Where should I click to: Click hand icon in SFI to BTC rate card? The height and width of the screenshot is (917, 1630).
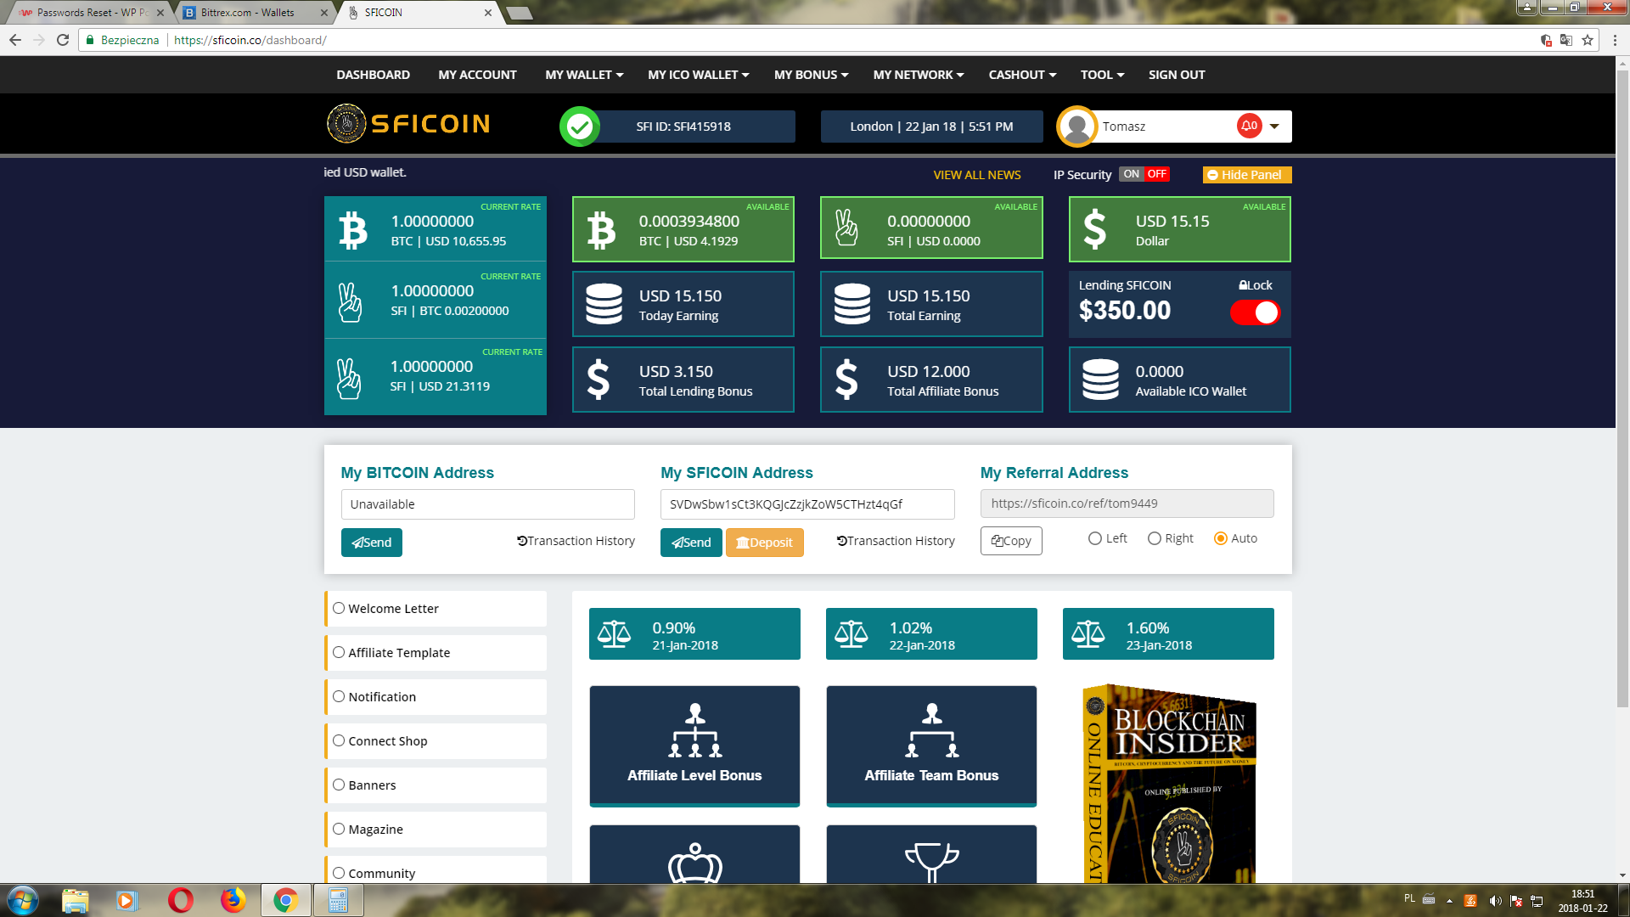point(350,302)
